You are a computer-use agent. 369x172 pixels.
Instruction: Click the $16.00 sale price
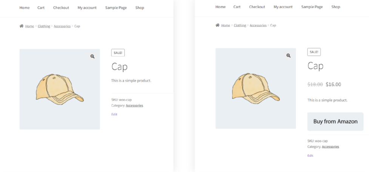[333, 84]
